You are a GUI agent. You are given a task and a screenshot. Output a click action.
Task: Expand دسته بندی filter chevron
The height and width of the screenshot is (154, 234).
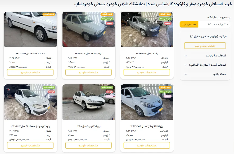(x=186, y=74)
